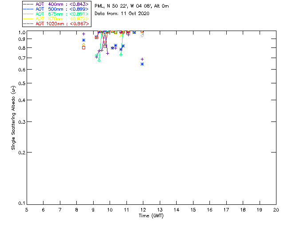Viewport: 284px width, 227px height.
Task: Click the lowest blue asterisk data point near hour 12
Action: (x=142, y=64)
